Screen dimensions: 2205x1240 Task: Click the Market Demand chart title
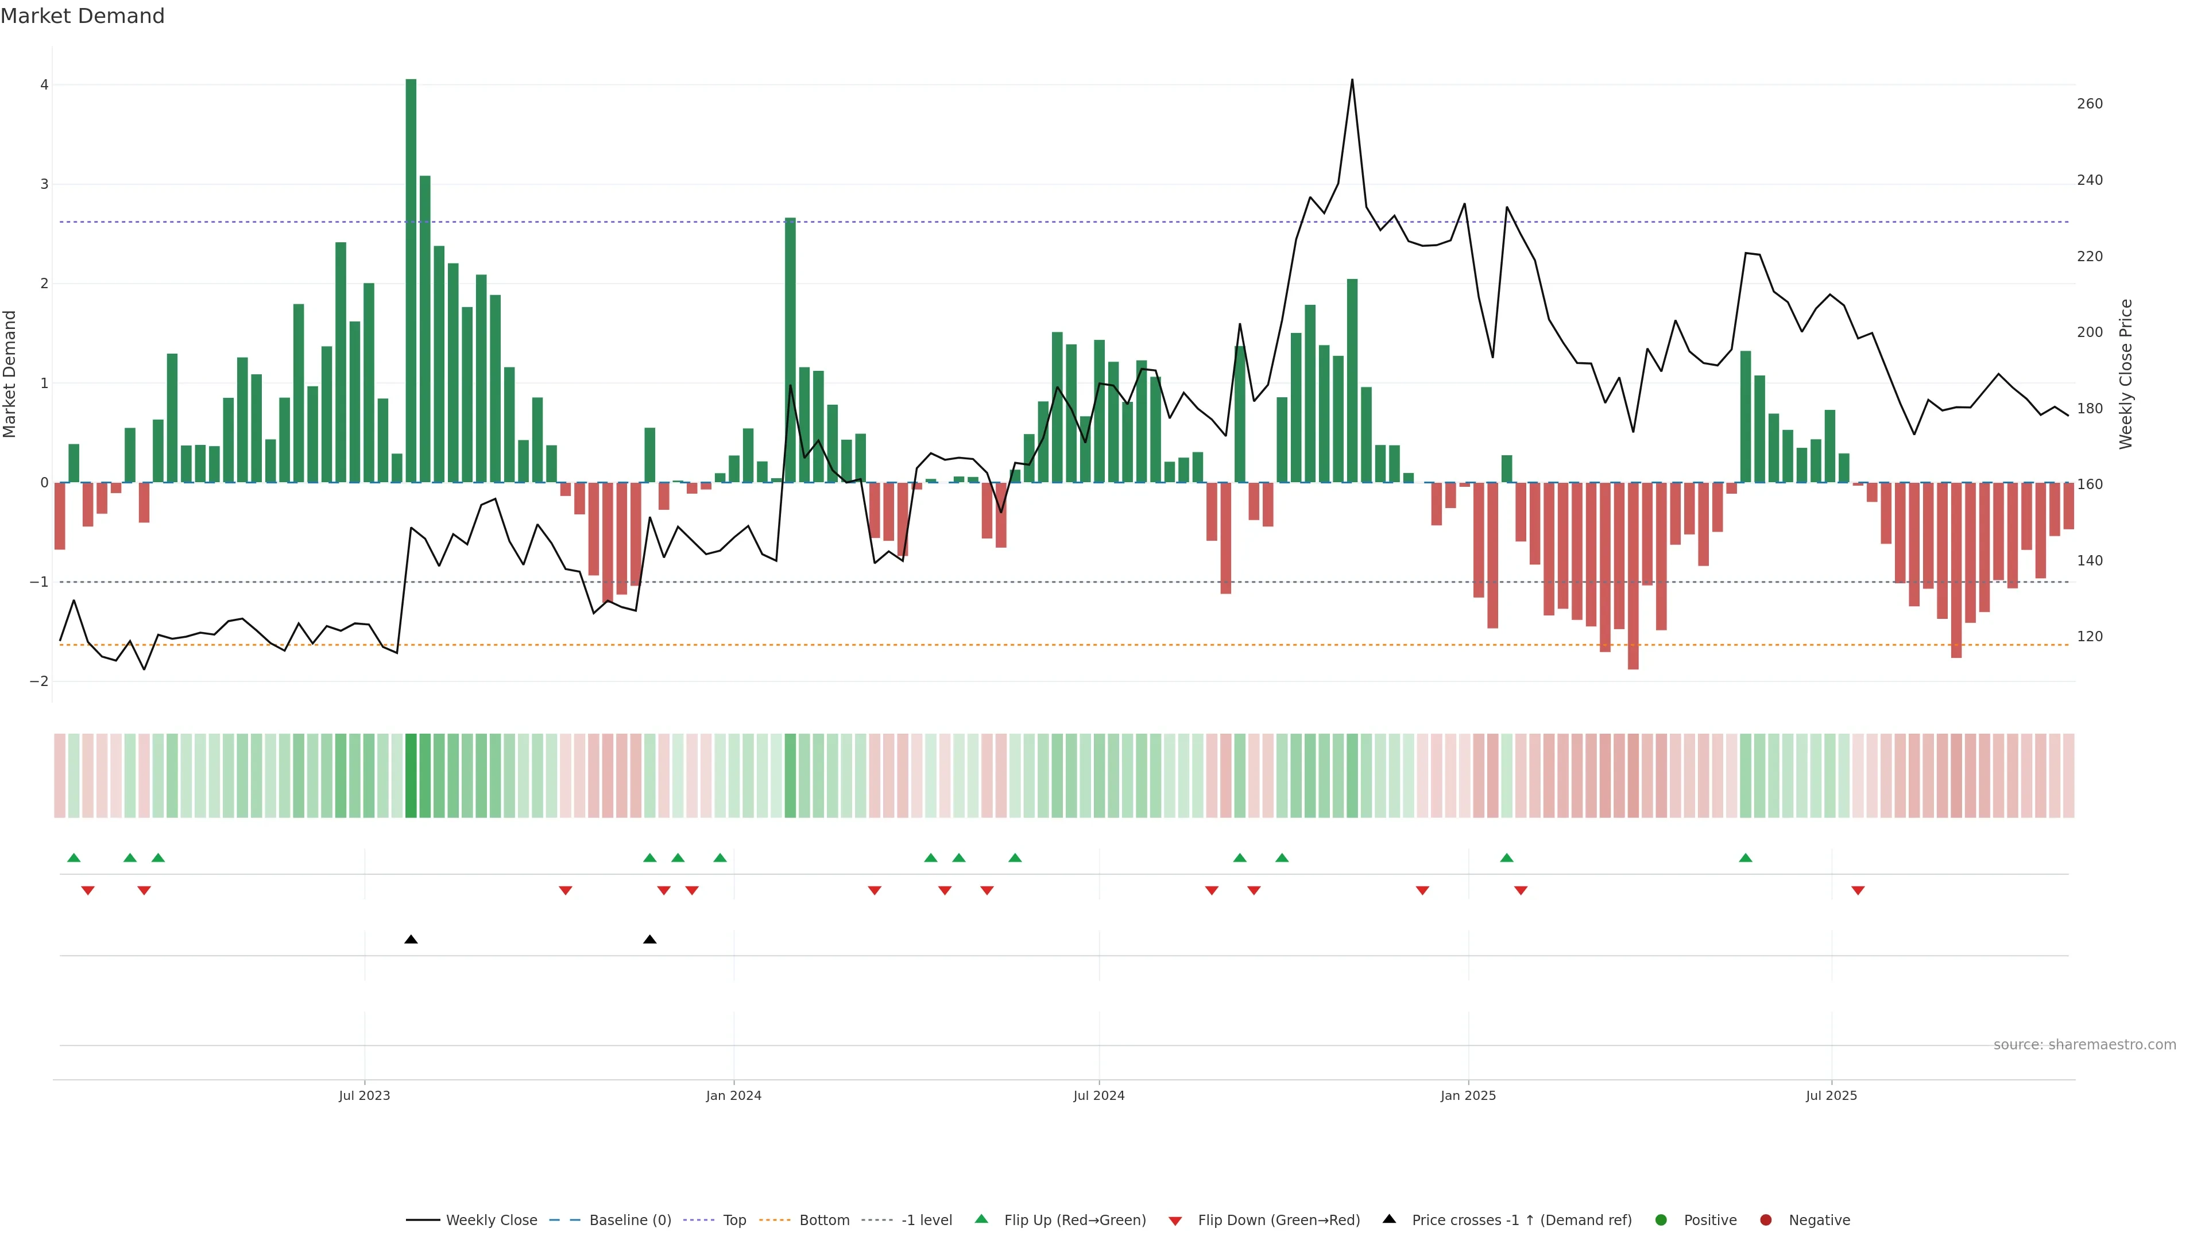82,15
